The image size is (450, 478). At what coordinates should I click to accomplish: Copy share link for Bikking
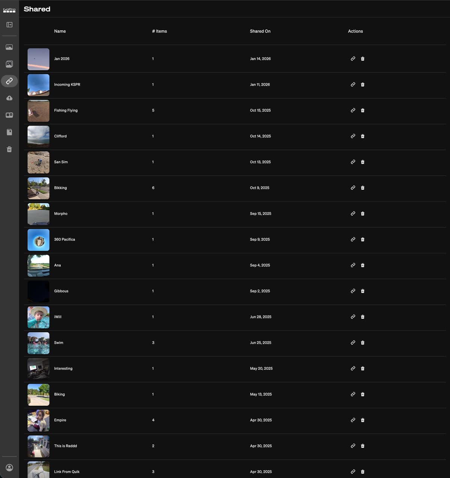pyautogui.click(x=353, y=188)
